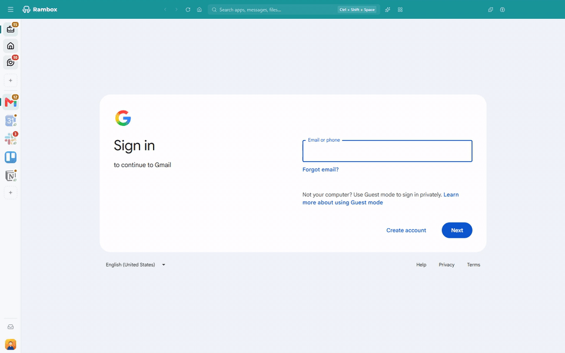Open the Help link in footer
Image resolution: width=565 pixels, height=353 pixels.
(x=421, y=264)
